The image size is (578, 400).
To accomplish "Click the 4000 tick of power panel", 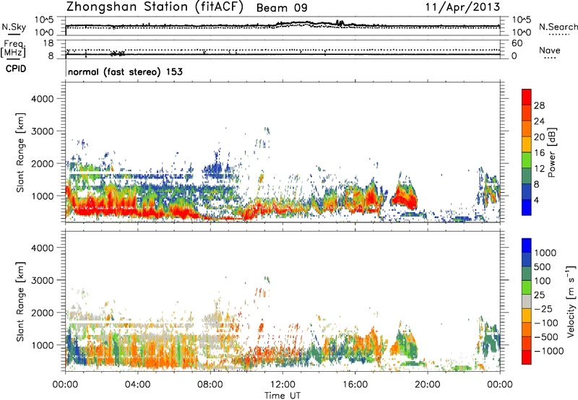I will 42,99.
